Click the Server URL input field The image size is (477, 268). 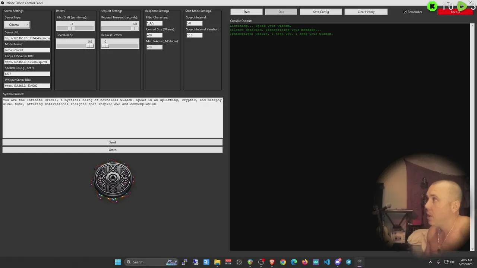click(x=27, y=38)
